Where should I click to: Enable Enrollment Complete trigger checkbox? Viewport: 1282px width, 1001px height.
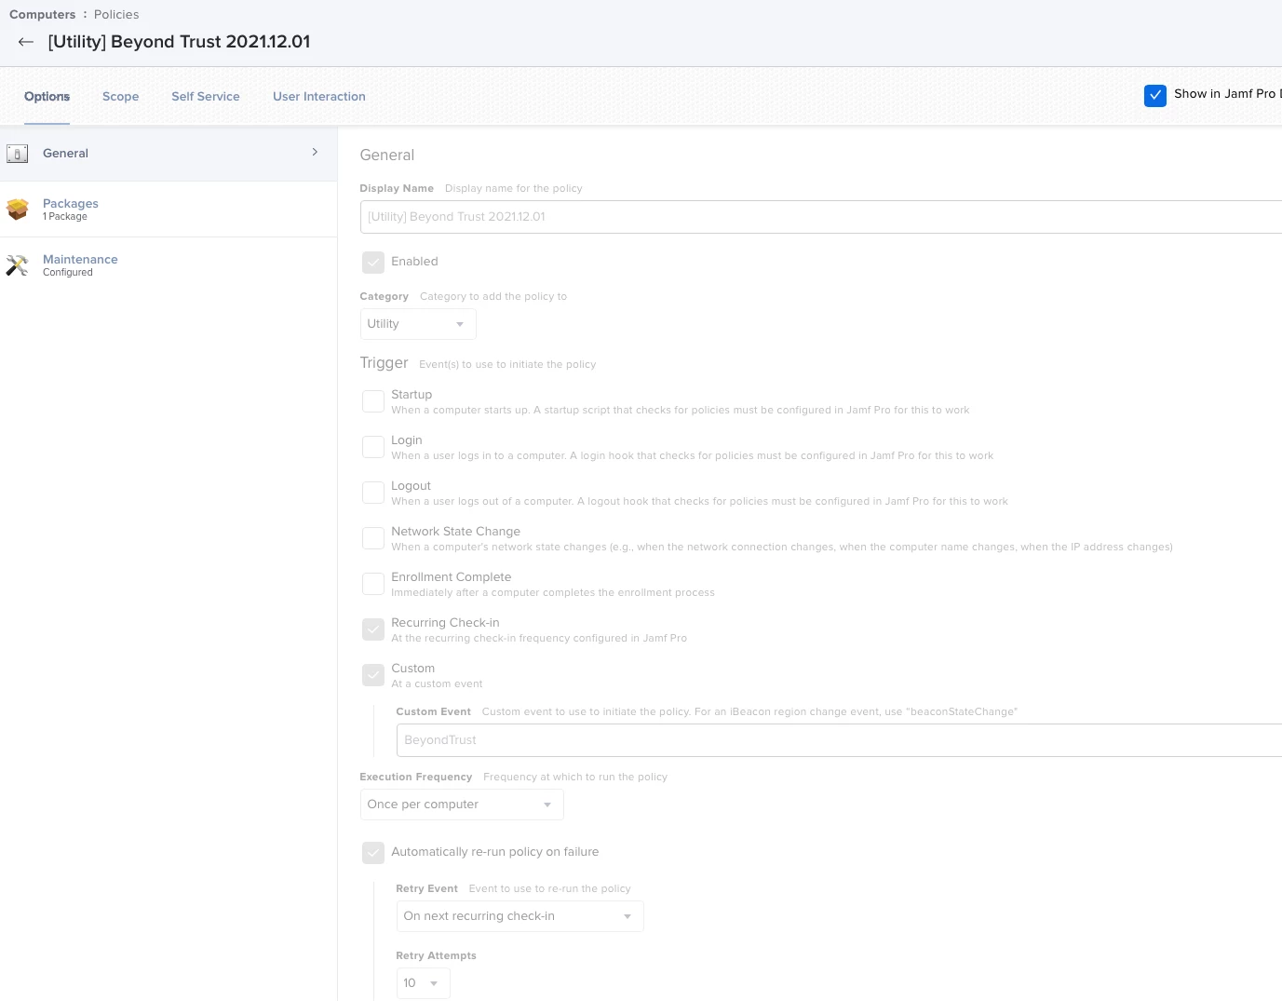tap(373, 584)
